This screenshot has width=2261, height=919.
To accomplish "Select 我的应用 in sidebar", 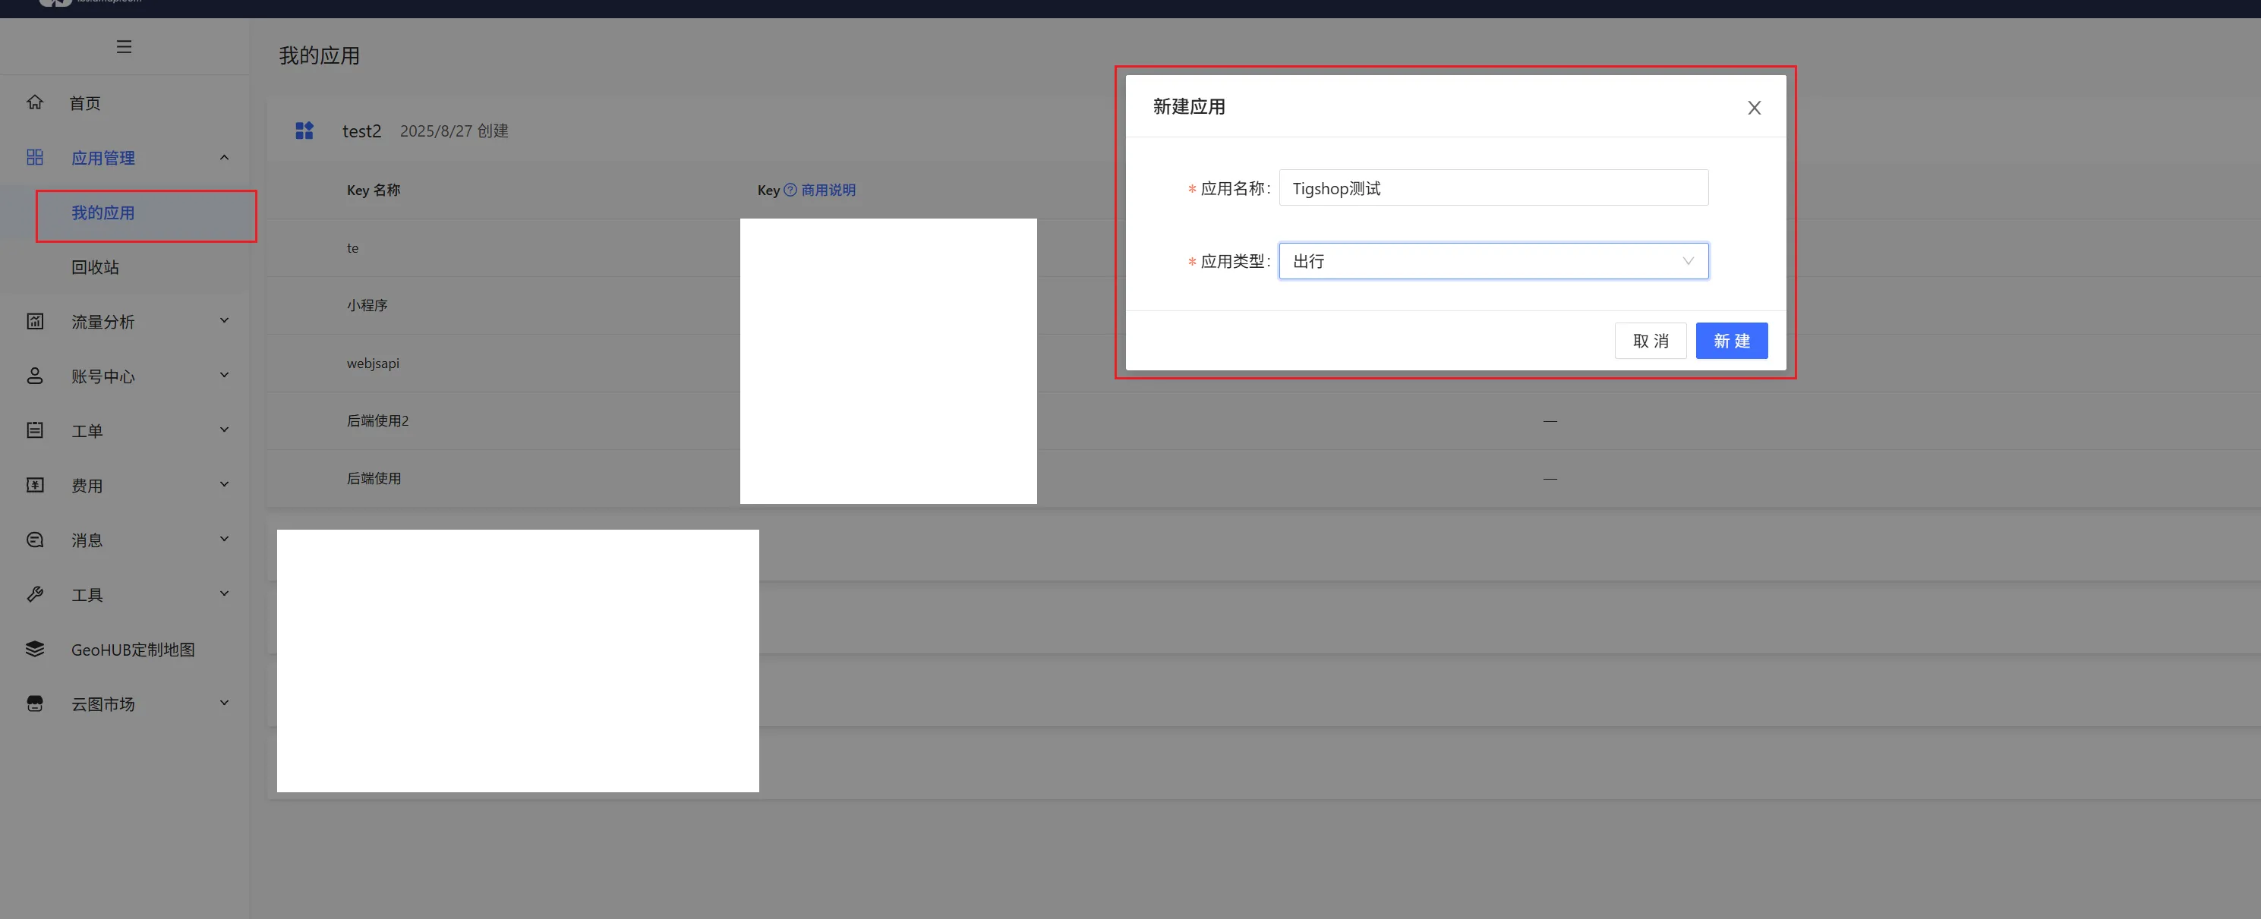I will (103, 213).
